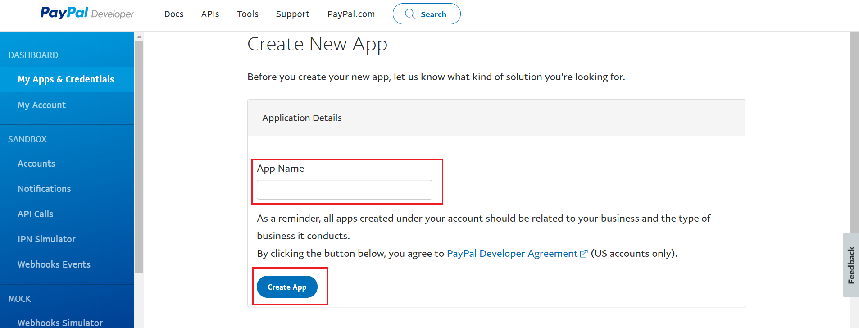
Task: Click the Create New App heading
Action: coord(317,44)
